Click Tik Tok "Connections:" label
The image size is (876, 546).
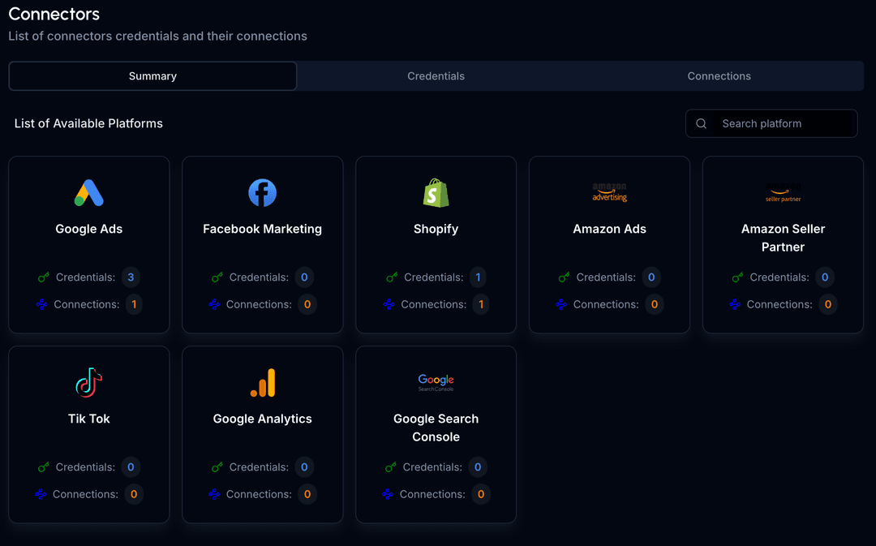(x=85, y=495)
